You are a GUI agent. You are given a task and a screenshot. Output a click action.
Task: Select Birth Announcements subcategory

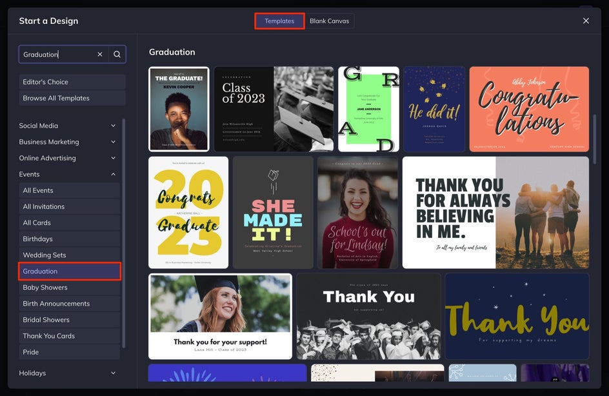click(x=70, y=304)
